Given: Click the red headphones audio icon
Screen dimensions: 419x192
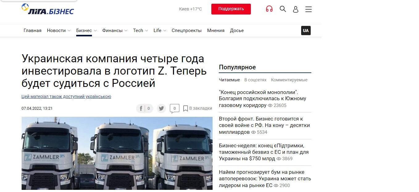Looking at the screenshot, I should 269,9.
